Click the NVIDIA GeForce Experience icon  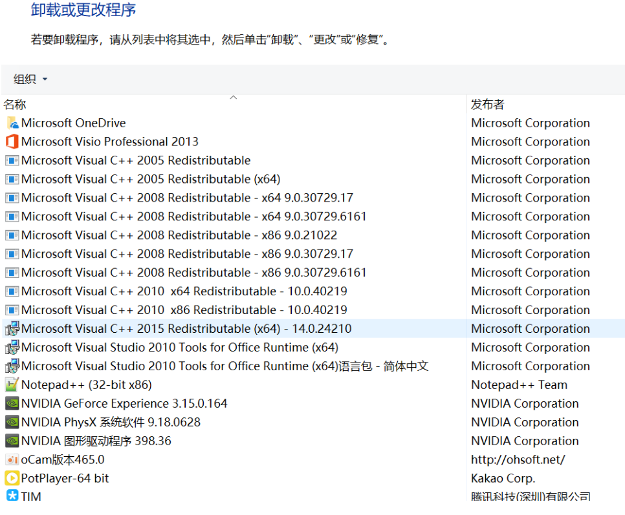(x=12, y=404)
